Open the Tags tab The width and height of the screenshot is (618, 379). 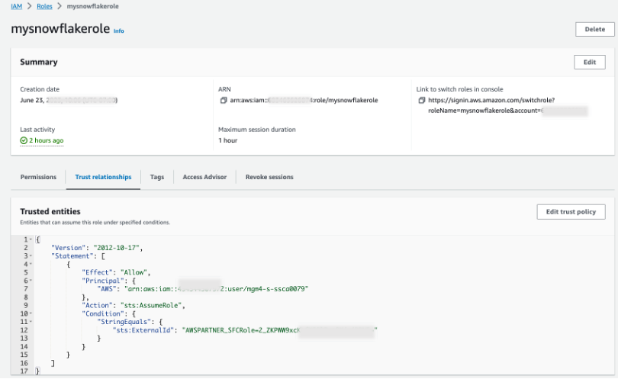157,177
